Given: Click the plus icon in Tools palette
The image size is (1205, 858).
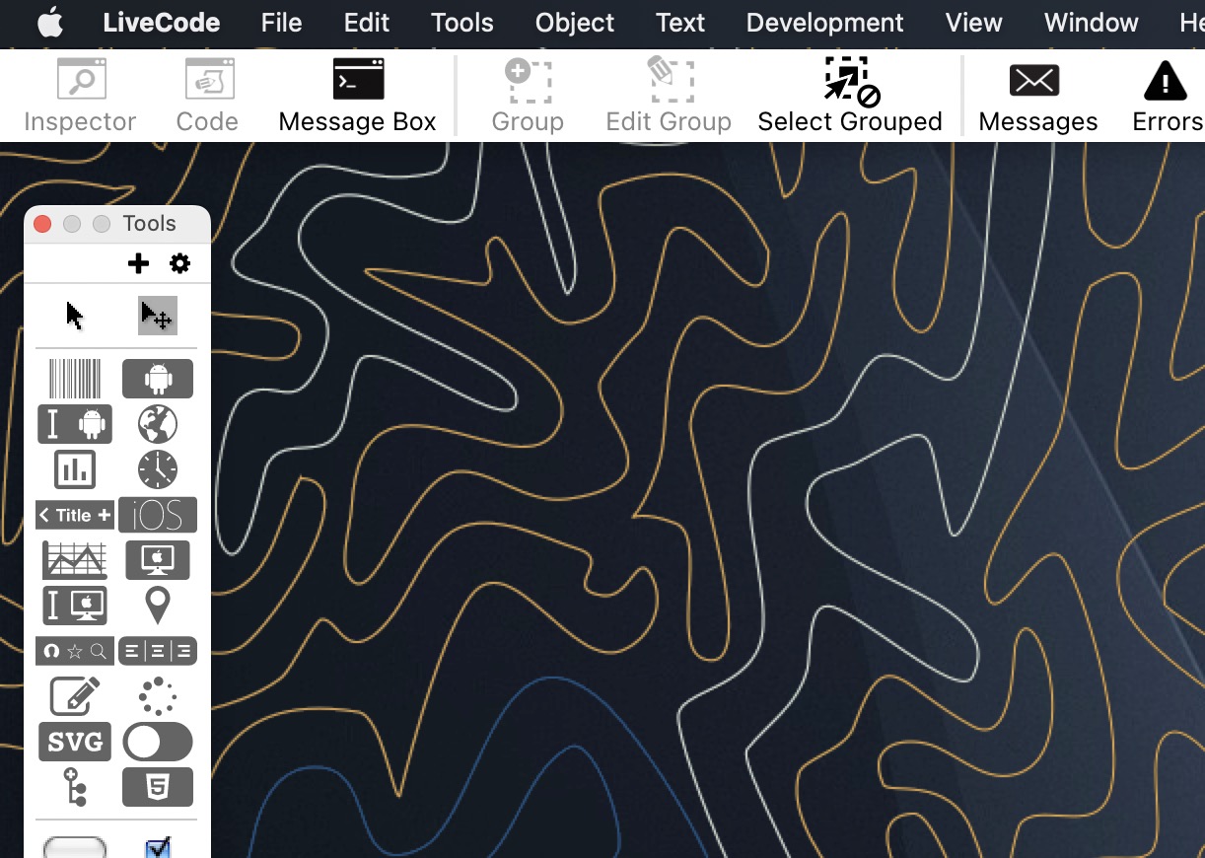Looking at the screenshot, I should pyautogui.click(x=139, y=263).
